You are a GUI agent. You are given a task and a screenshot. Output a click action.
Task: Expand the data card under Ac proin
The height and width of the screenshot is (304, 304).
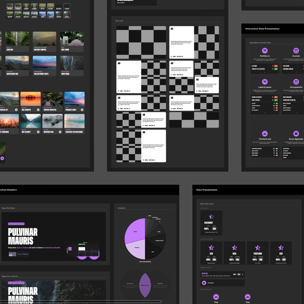click(296, 72)
